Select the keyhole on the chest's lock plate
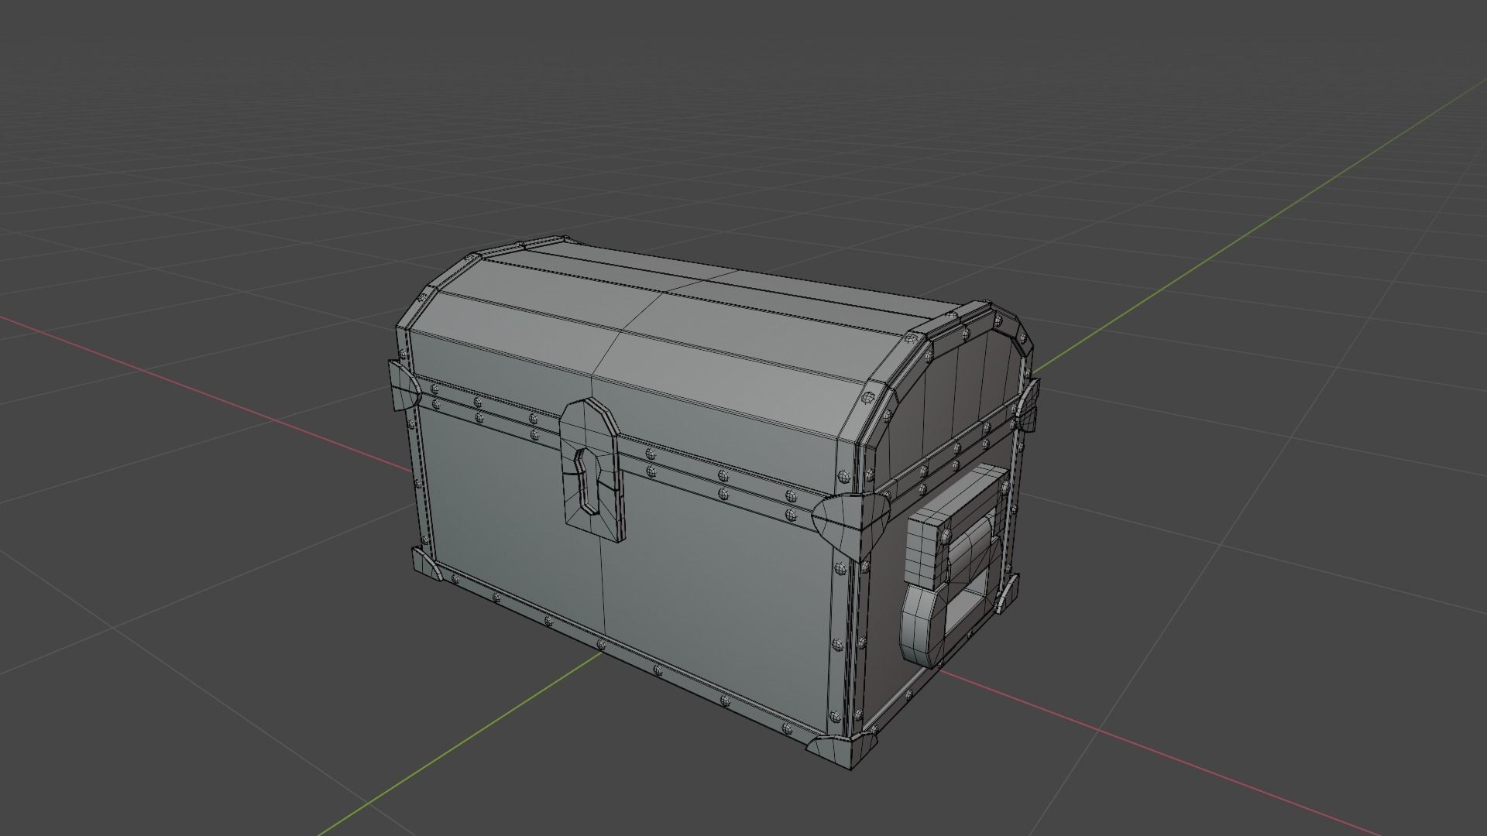 click(587, 481)
